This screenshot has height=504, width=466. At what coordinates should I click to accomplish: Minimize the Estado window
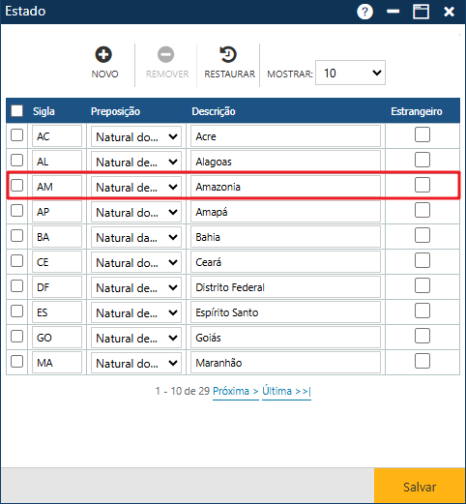pyautogui.click(x=393, y=12)
